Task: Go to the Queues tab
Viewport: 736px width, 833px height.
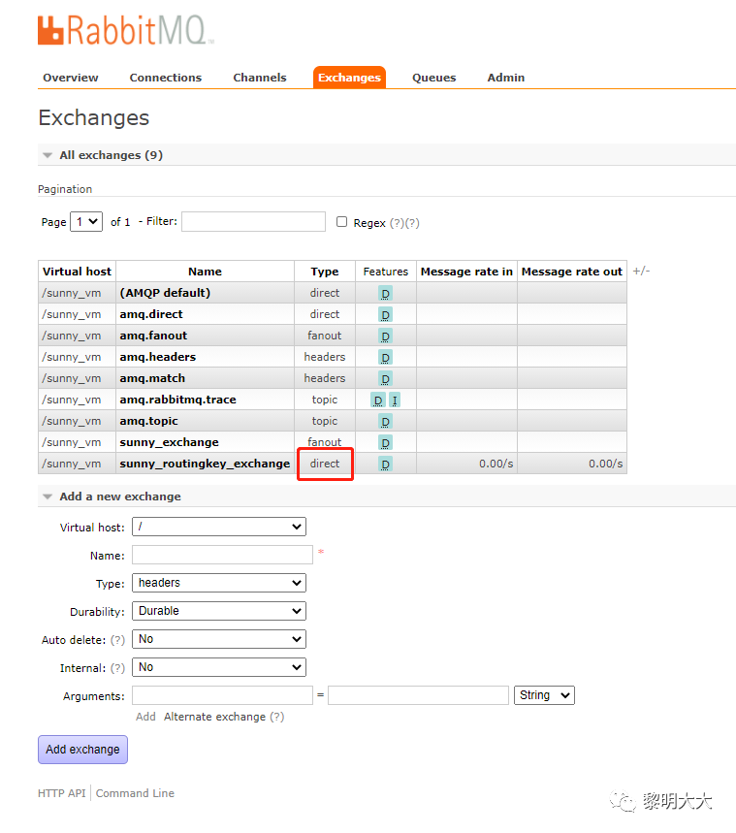Action: click(434, 78)
